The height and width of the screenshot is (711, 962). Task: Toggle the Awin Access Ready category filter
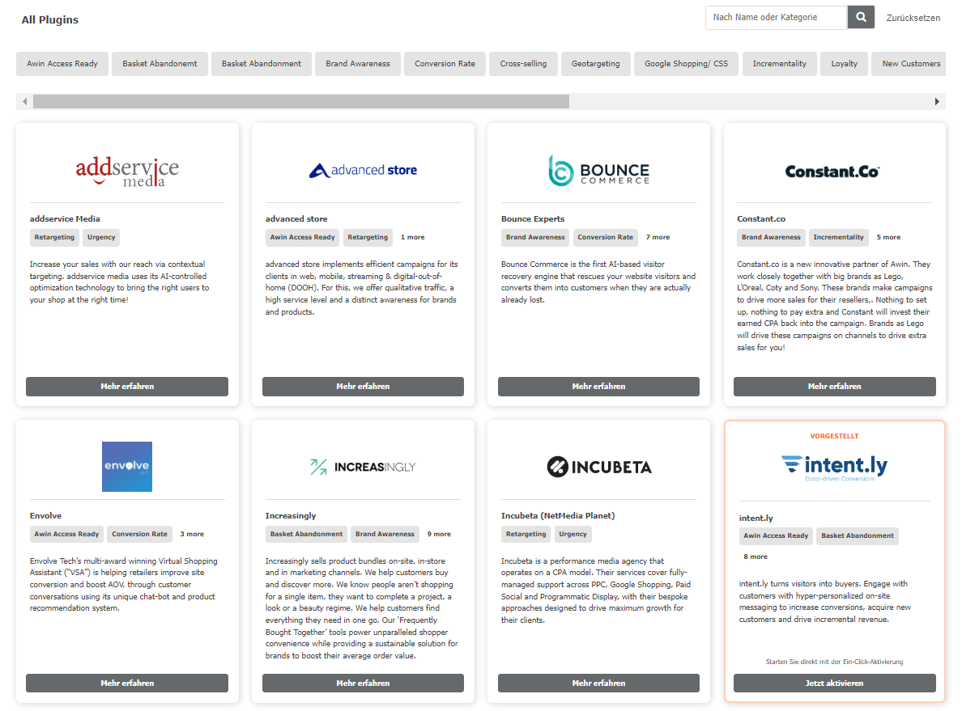pos(62,64)
